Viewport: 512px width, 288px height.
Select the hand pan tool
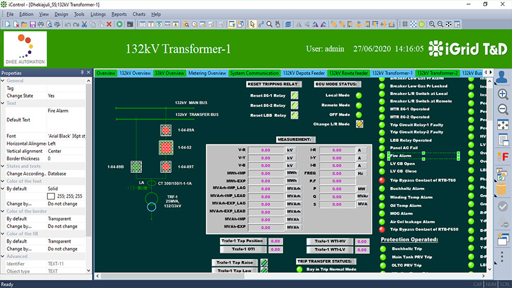point(277,24)
